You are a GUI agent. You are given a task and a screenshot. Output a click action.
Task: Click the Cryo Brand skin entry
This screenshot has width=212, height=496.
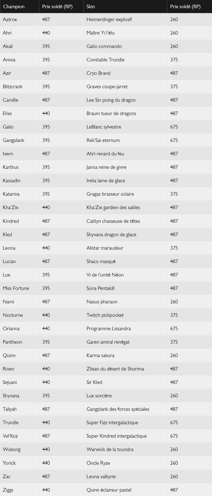click(98, 73)
